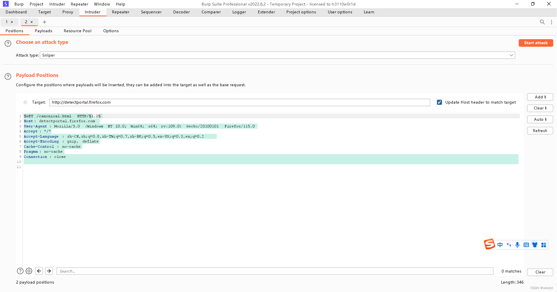Viewport: 557px width, 292px height.
Task: Switch to the Target tab
Action: pyautogui.click(x=44, y=12)
